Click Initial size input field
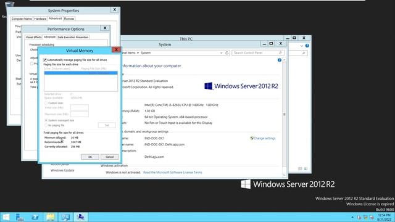This screenshot has width=395, height=222. pos(80,107)
